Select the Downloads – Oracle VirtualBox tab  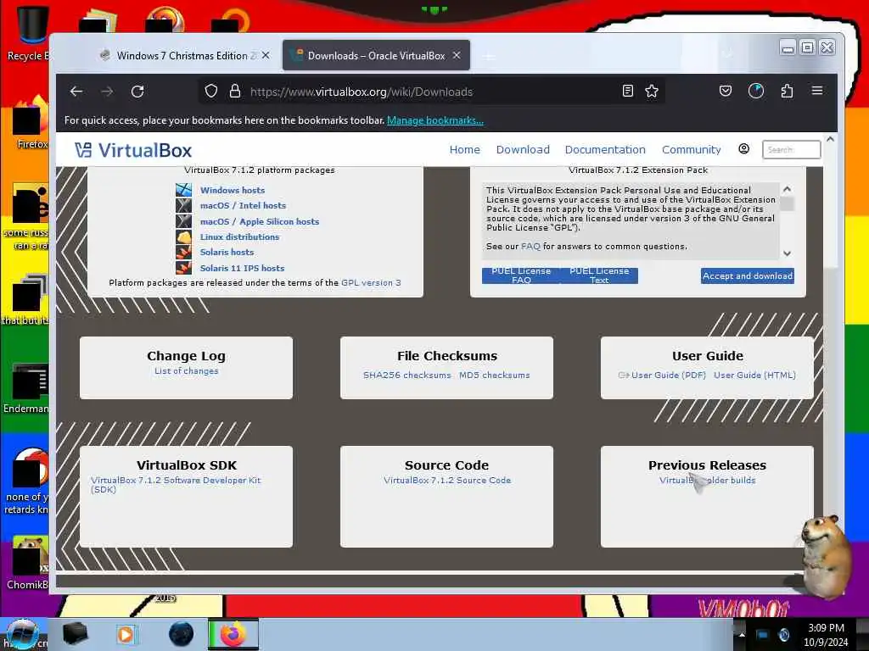coord(376,55)
